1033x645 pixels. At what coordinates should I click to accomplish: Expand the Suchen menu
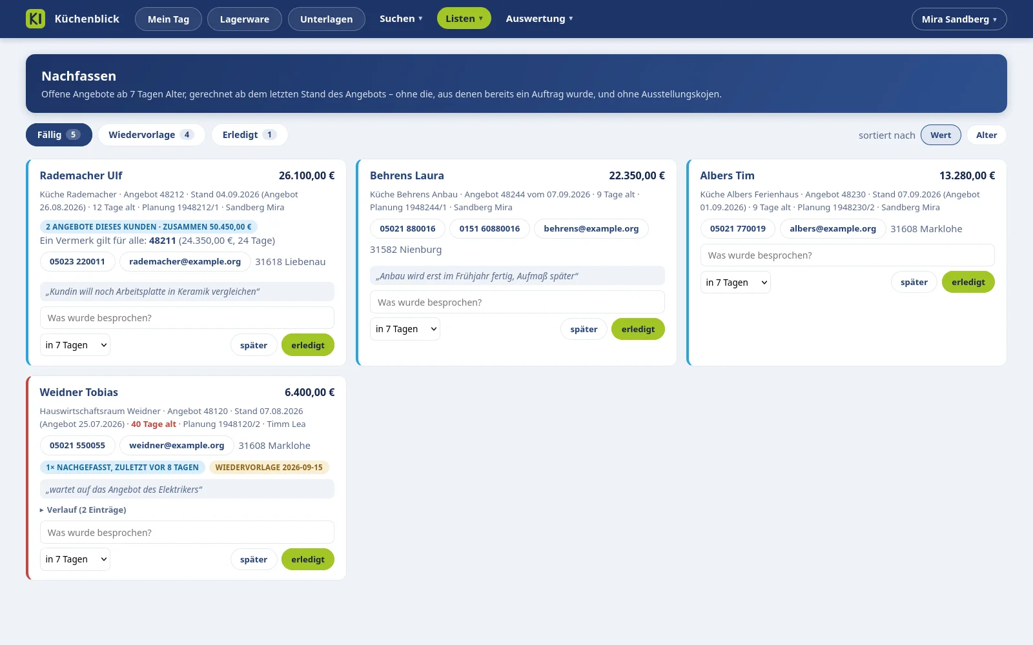coord(401,19)
